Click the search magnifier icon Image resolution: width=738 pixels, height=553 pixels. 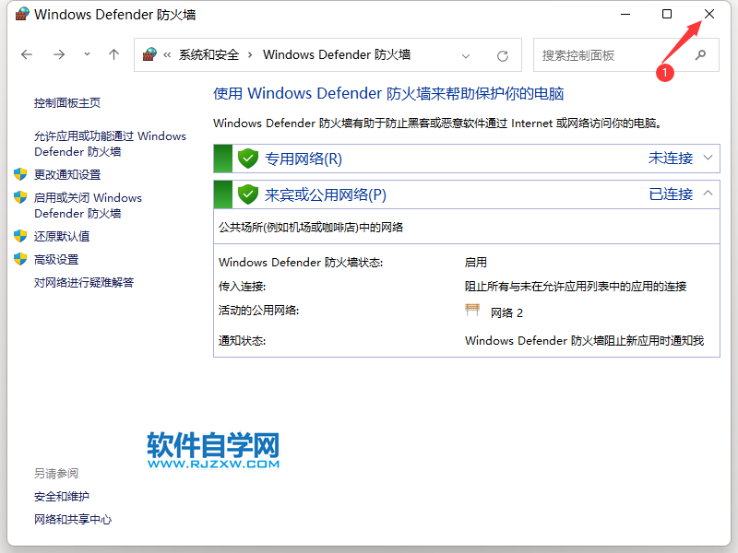[x=700, y=55]
